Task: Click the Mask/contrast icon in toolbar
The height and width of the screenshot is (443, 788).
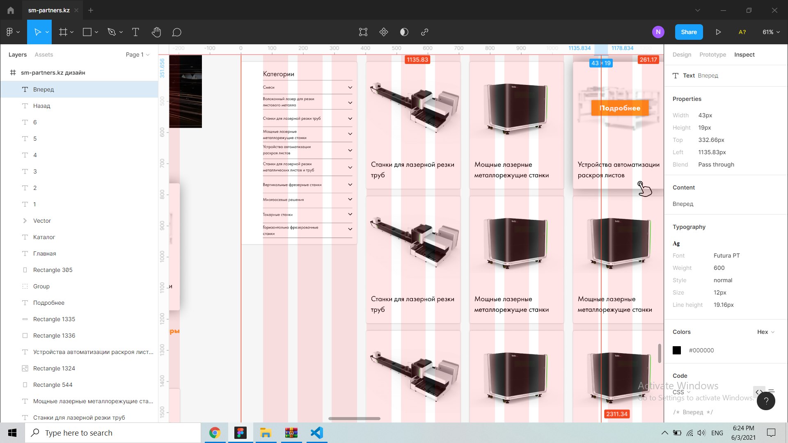Action: coord(404,32)
